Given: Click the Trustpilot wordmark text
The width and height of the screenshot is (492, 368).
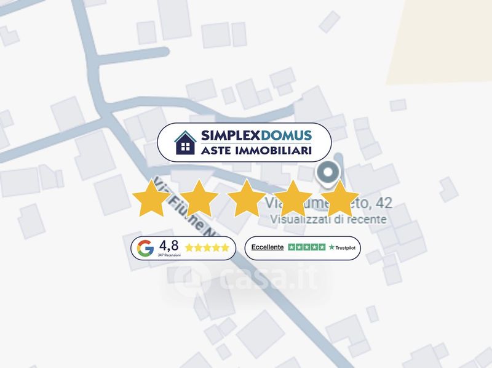Looking at the screenshot, I should tap(346, 248).
